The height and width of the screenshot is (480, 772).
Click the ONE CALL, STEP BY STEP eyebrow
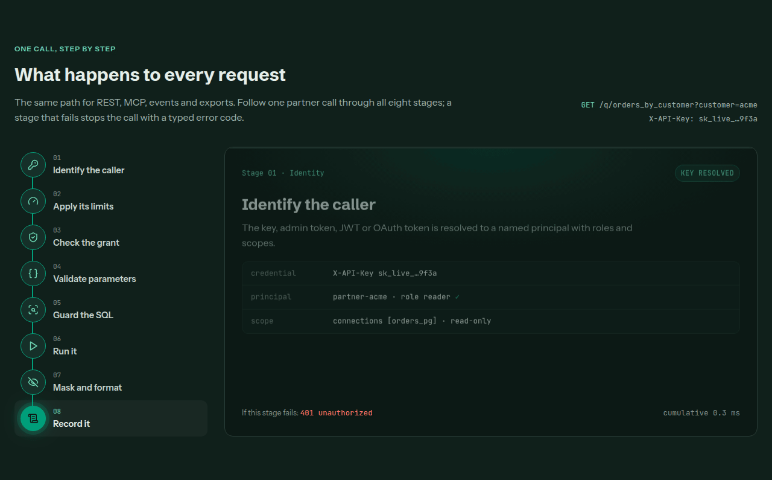[65, 49]
